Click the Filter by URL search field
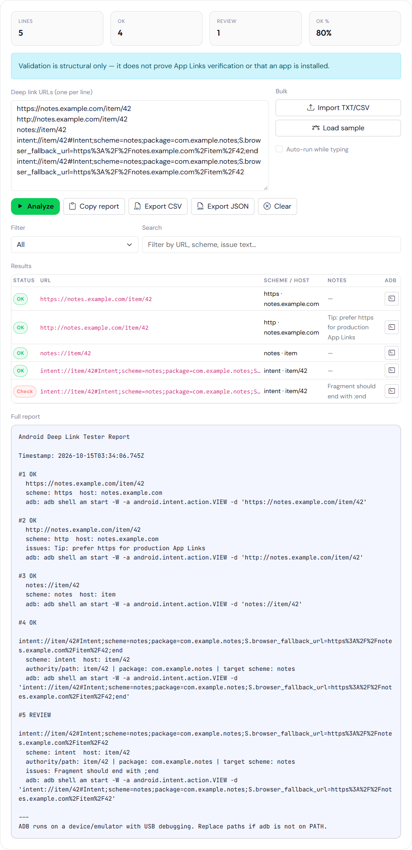 (x=271, y=245)
